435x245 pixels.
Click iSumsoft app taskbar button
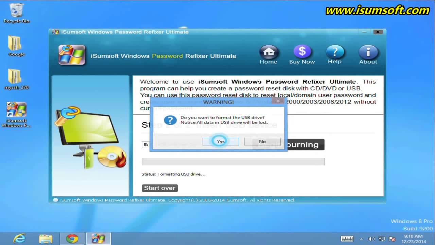pyautogui.click(x=98, y=239)
